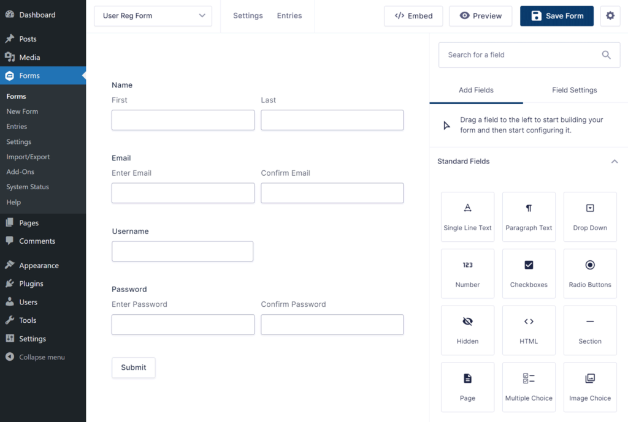Screen dimensions: 628x422
Task: Switch to the Field Settings tab
Action: [574, 90]
